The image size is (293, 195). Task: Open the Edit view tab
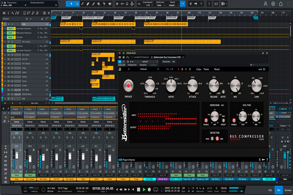(x=270, y=190)
